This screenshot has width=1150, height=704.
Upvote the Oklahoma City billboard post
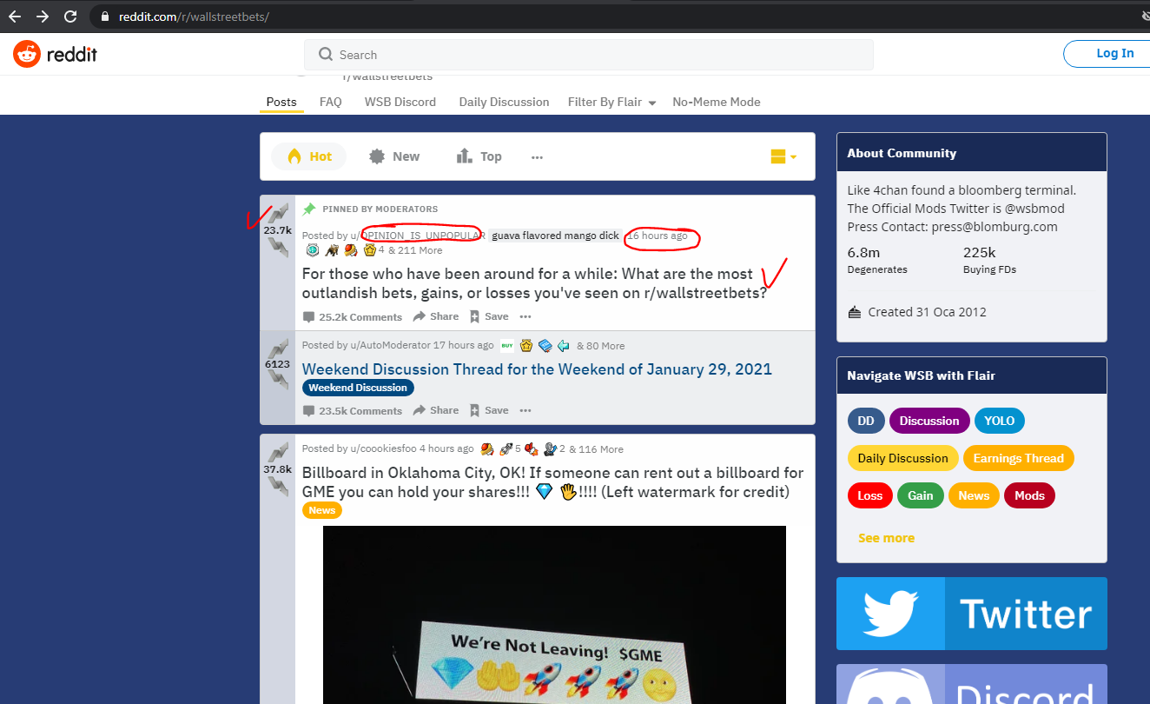coord(278,452)
